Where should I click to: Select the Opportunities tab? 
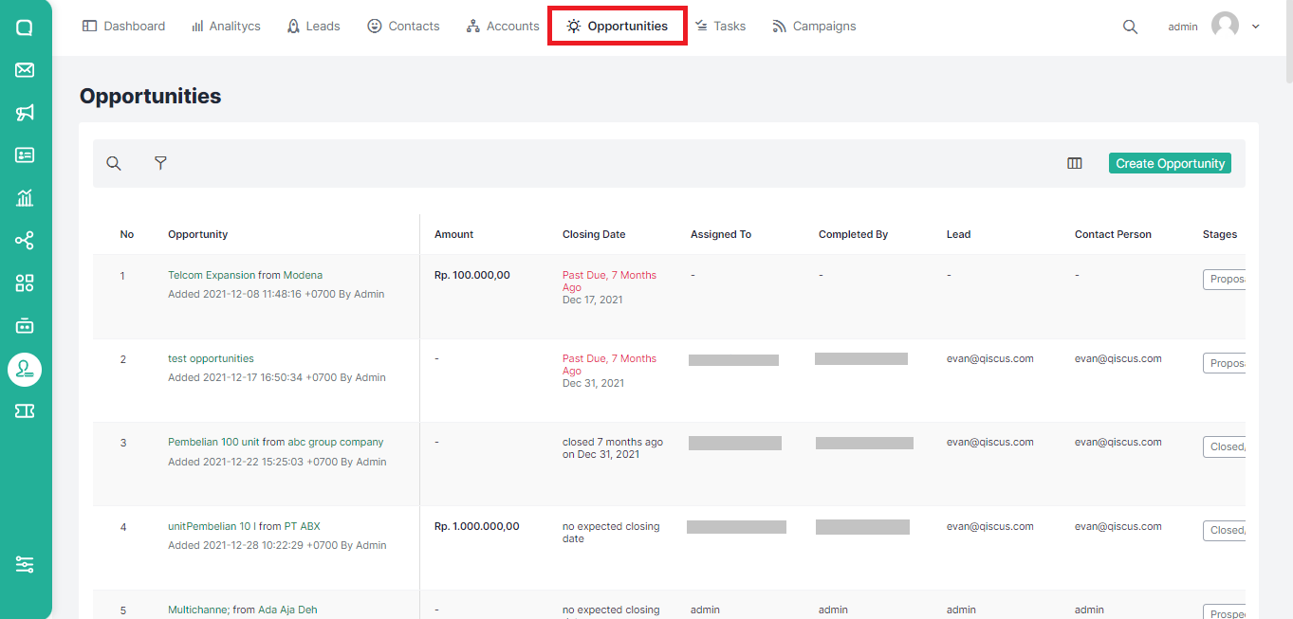(618, 27)
